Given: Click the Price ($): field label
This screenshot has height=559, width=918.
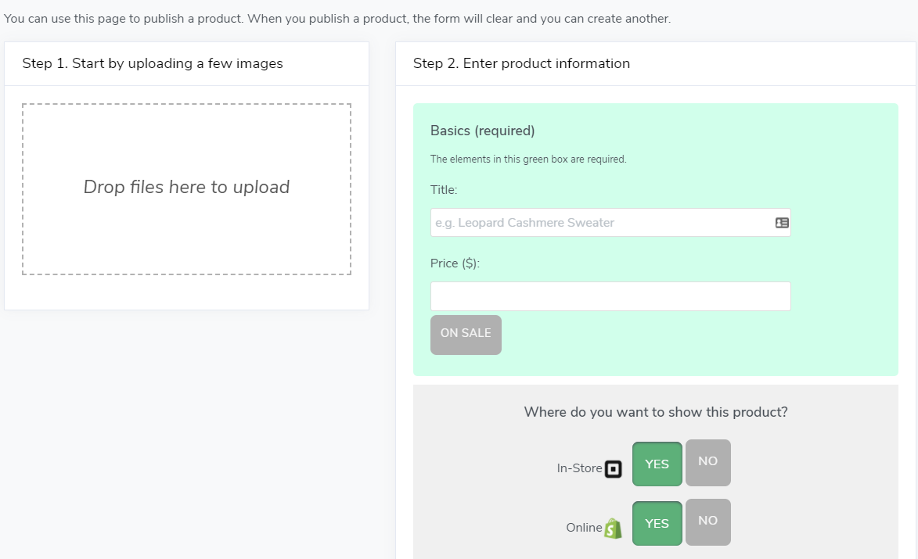Looking at the screenshot, I should pyautogui.click(x=455, y=263).
